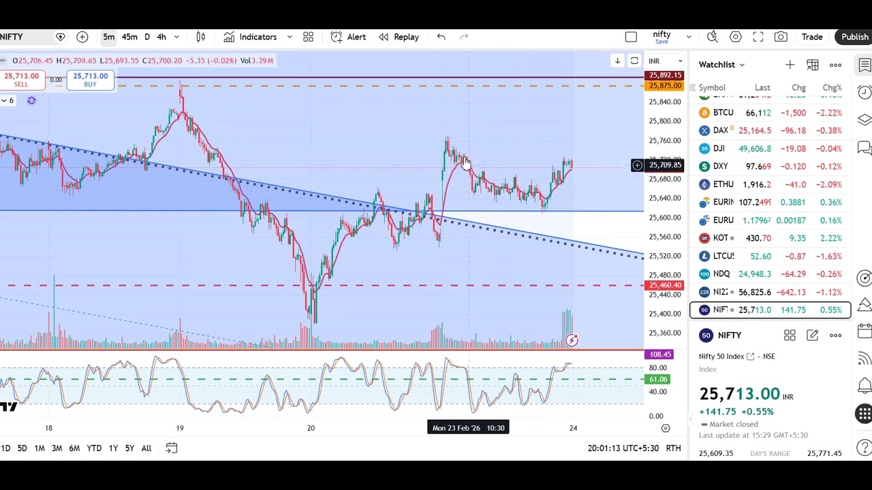Open the INR currency dropdown
Image resolution: width=872 pixels, height=490 pixels.
coord(665,61)
